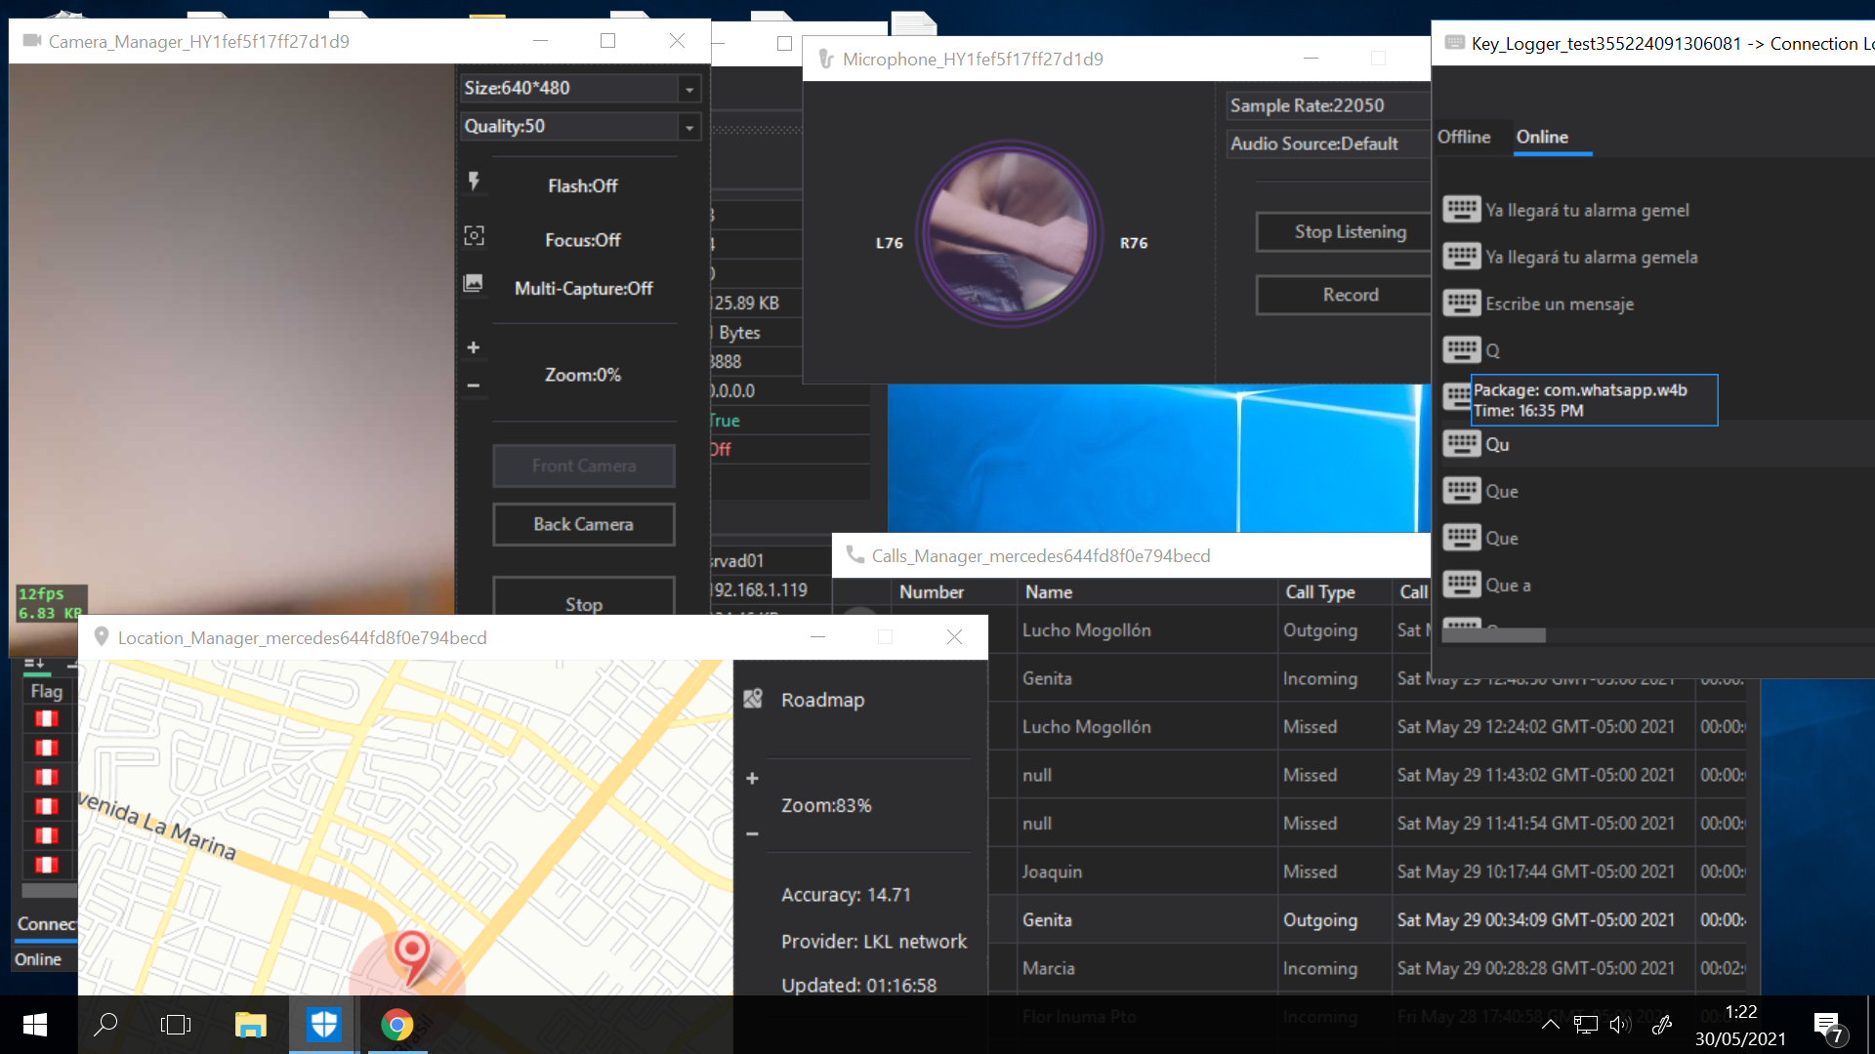Open Google Chrome from the taskbar
The image size is (1875, 1054).
tap(396, 1025)
